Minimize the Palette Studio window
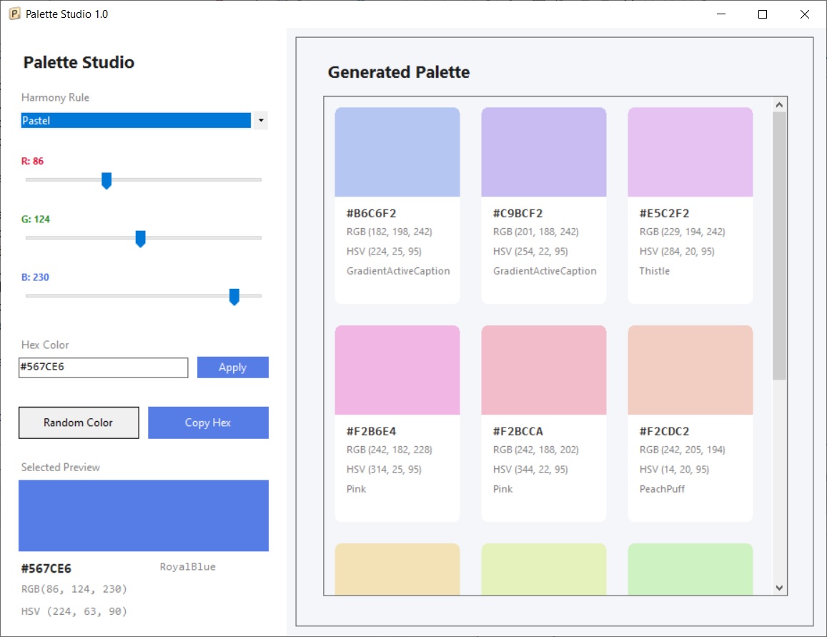The width and height of the screenshot is (827, 637). point(721,14)
